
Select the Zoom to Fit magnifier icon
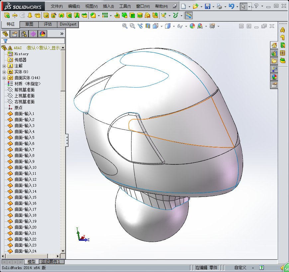point(125,26)
